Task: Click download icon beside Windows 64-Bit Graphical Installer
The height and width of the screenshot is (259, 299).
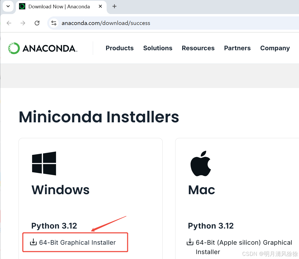Action: click(x=33, y=242)
